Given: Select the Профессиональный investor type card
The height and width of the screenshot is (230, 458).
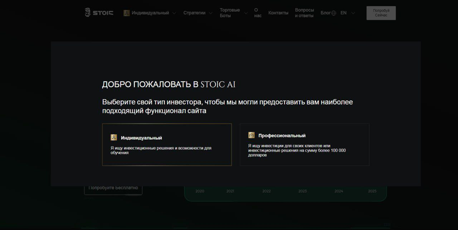Looking at the screenshot, I should pyautogui.click(x=304, y=145).
